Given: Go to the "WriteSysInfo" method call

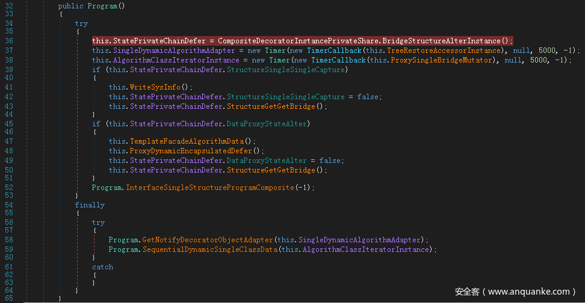Looking at the screenshot, I should [x=155, y=87].
